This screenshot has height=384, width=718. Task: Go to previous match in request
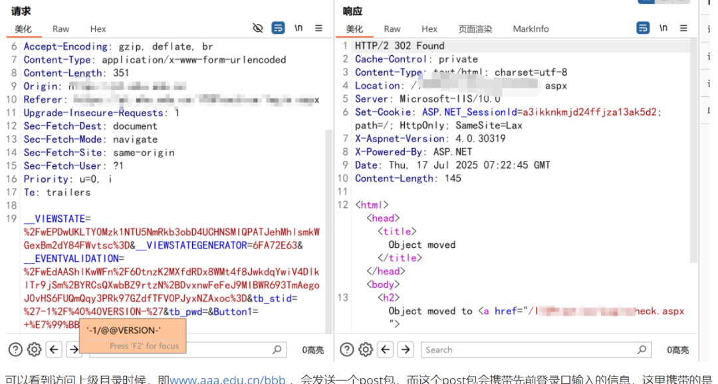[x=54, y=349]
